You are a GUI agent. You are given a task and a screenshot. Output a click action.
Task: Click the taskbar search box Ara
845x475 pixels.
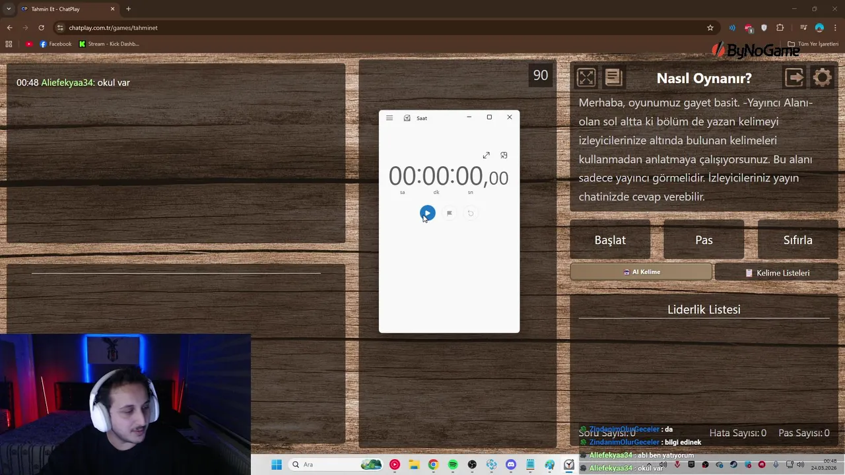pyautogui.click(x=337, y=464)
